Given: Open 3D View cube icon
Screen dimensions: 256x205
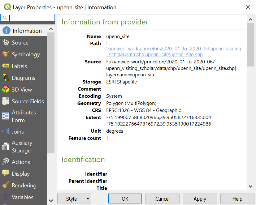Looking at the screenshot, I should pos(6,90).
